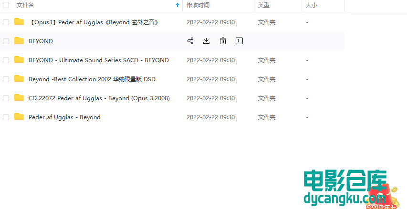407x209 pixels.
Task: Click 文件夹 type in Best Collection 2002 row
Action: [267, 79]
